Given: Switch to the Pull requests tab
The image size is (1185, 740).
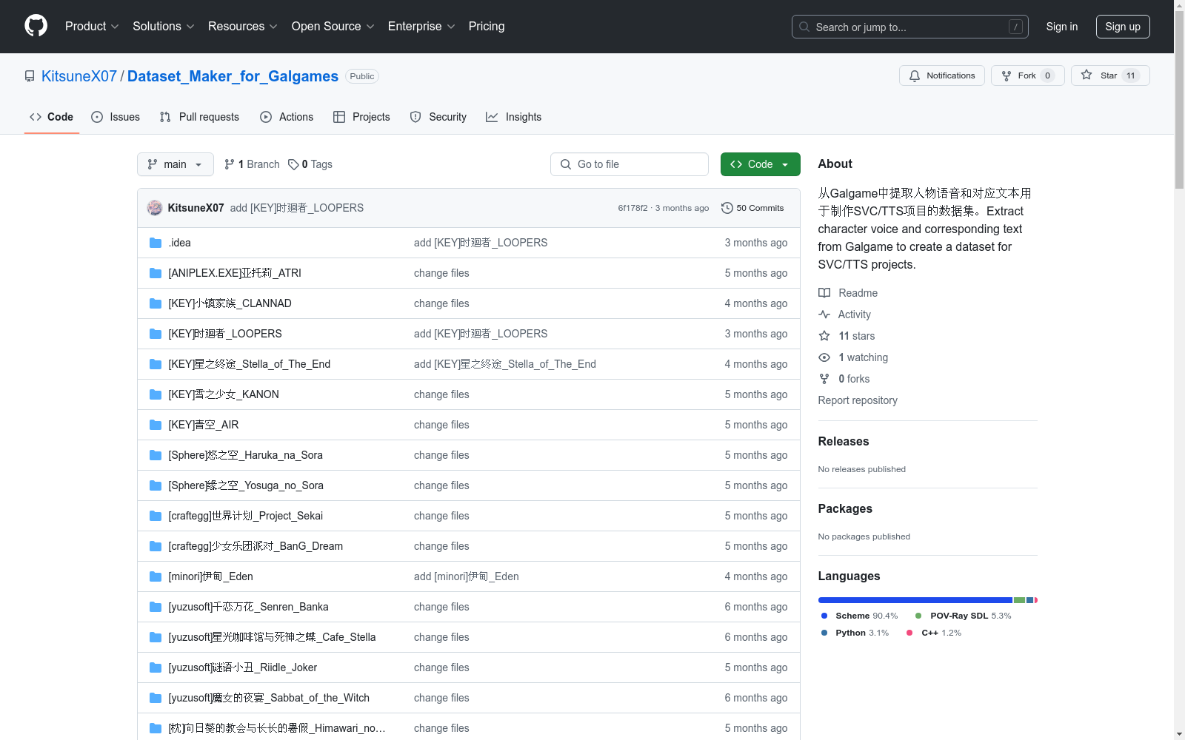Looking at the screenshot, I should (x=199, y=117).
